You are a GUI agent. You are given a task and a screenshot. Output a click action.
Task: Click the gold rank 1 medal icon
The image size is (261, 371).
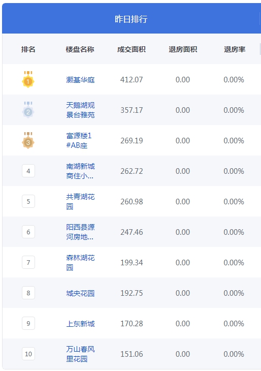click(x=28, y=79)
